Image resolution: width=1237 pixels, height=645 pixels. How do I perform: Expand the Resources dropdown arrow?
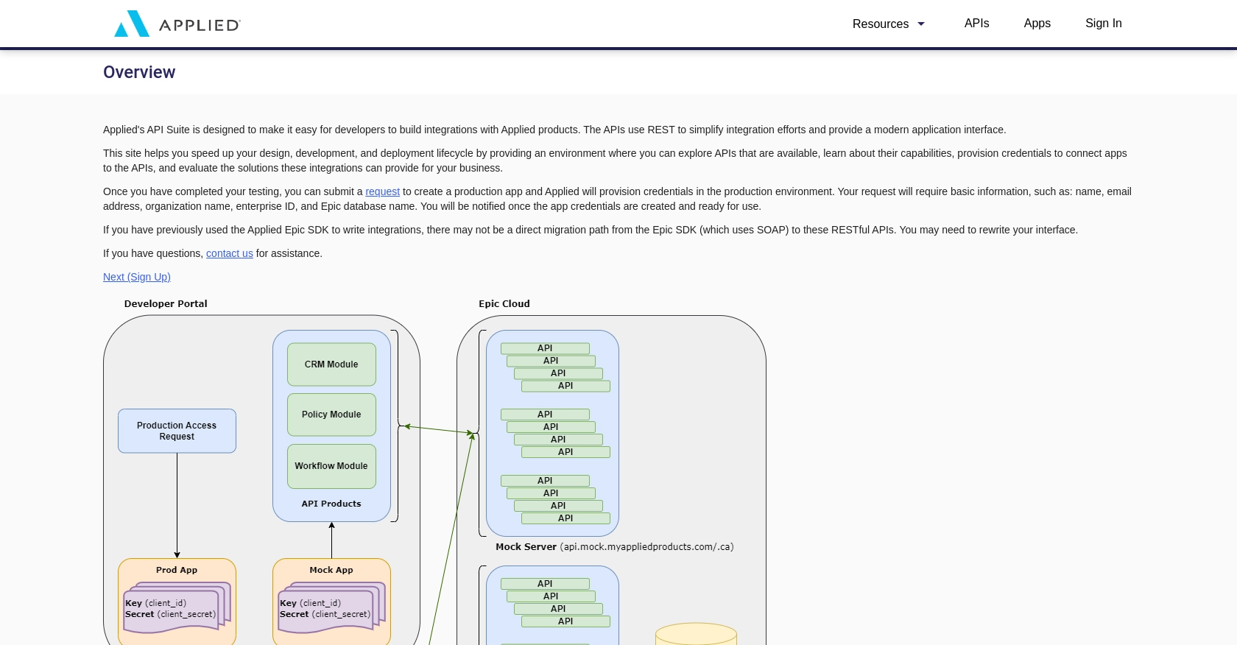tap(920, 24)
